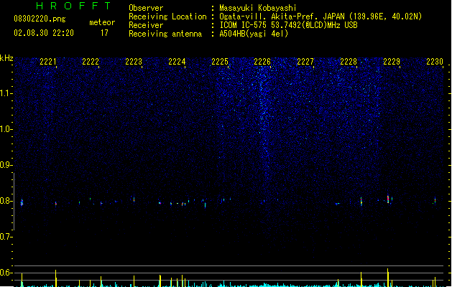Click the Receiver label
Screen dimensions: 452x287
[146, 25]
